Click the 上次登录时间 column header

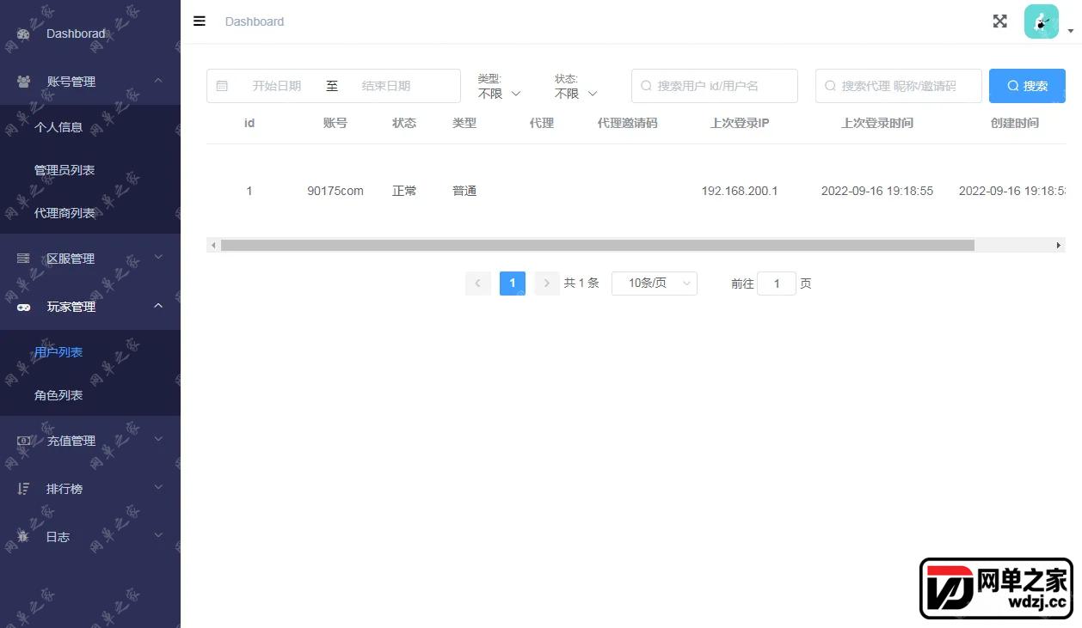pyautogui.click(x=877, y=123)
